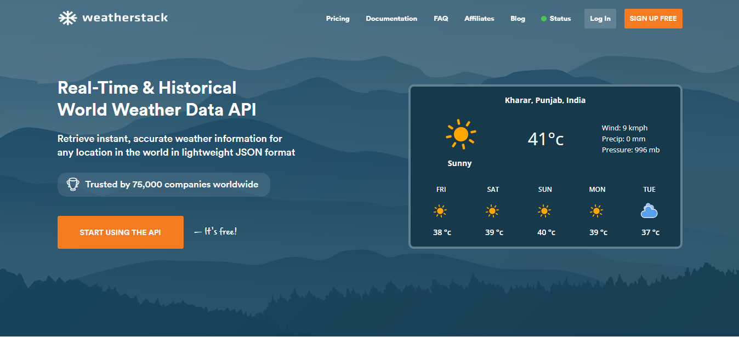Click the Monday 39 °c temperature
This screenshot has width=739, height=337.
(598, 232)
